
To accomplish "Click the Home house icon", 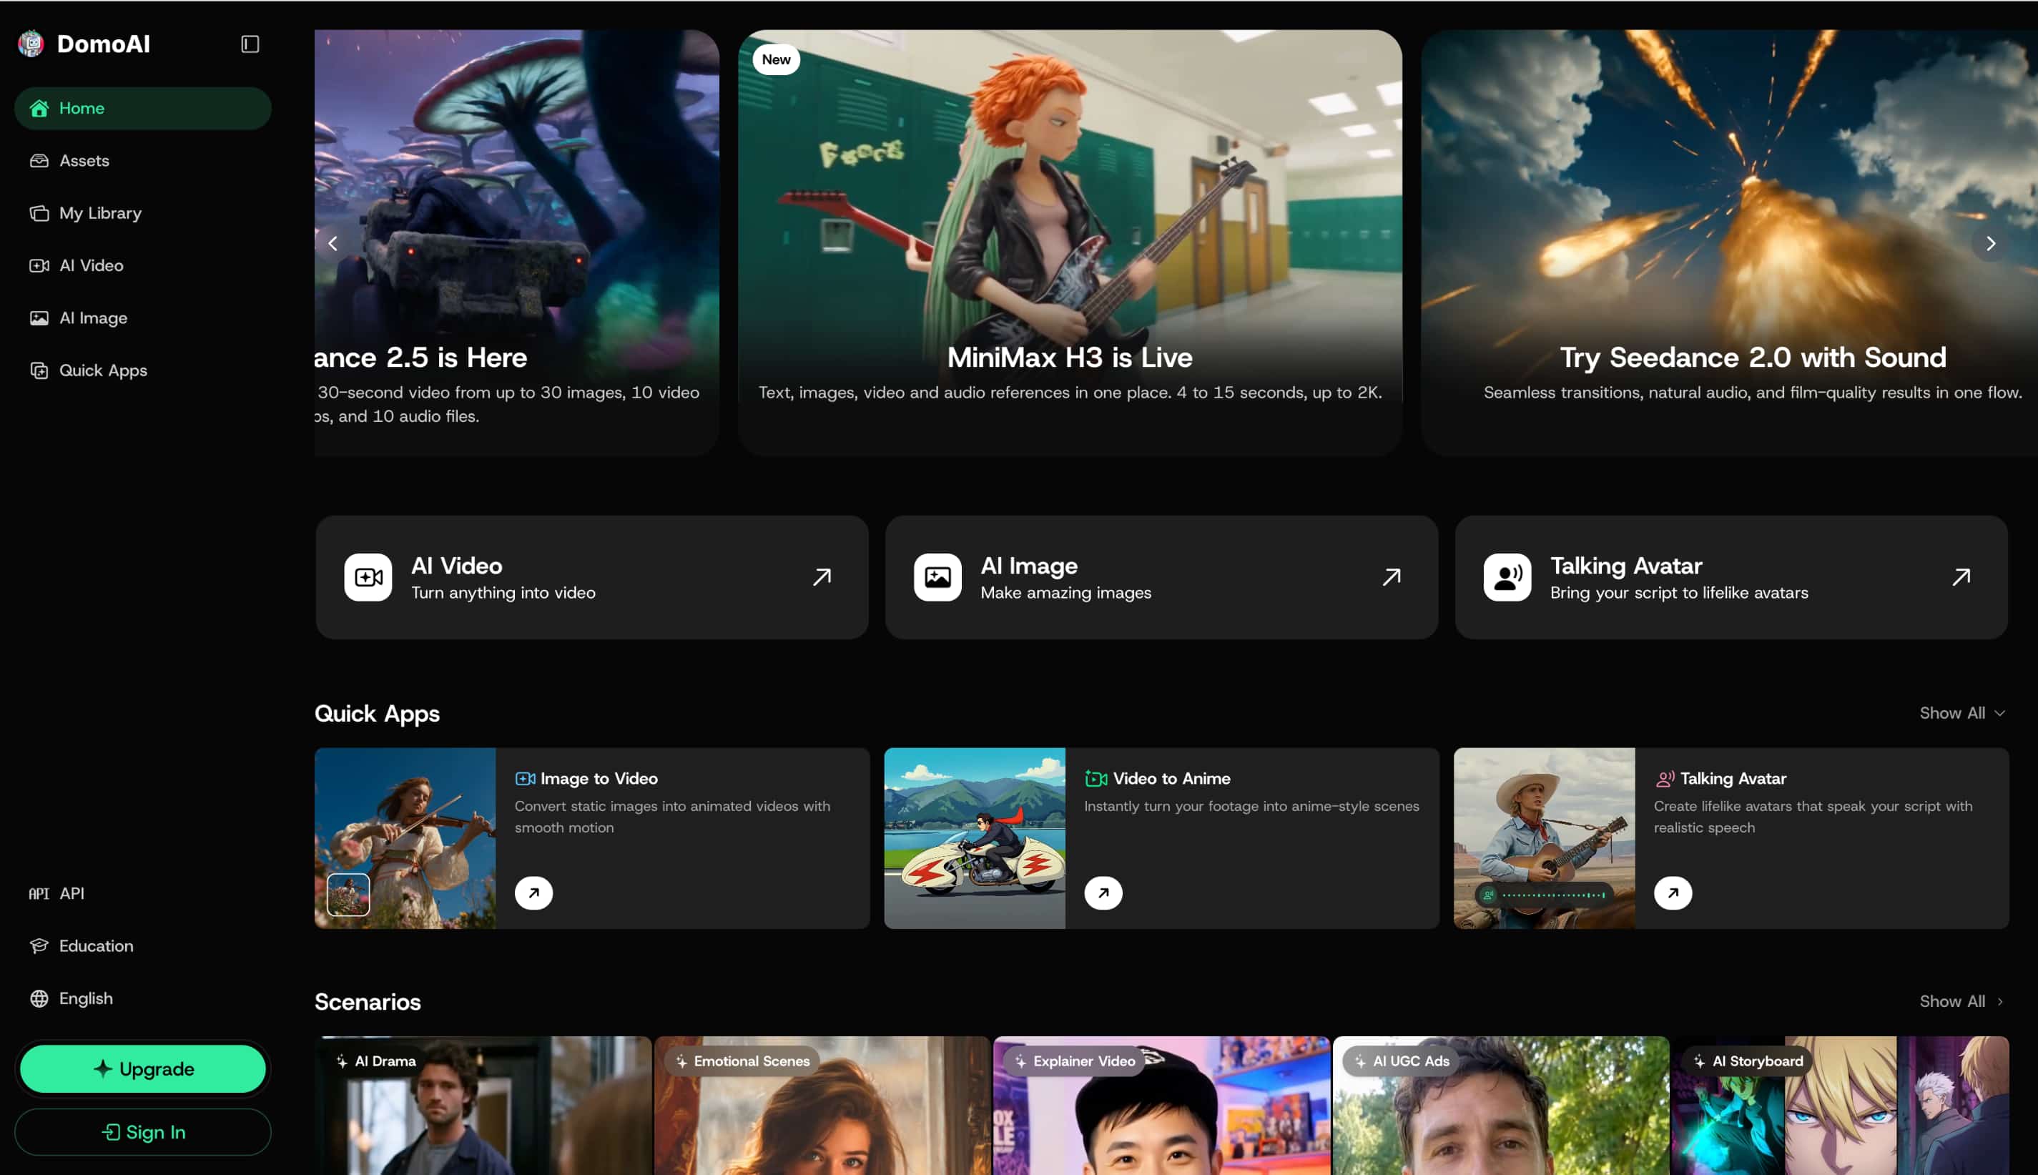I will 39,108.
